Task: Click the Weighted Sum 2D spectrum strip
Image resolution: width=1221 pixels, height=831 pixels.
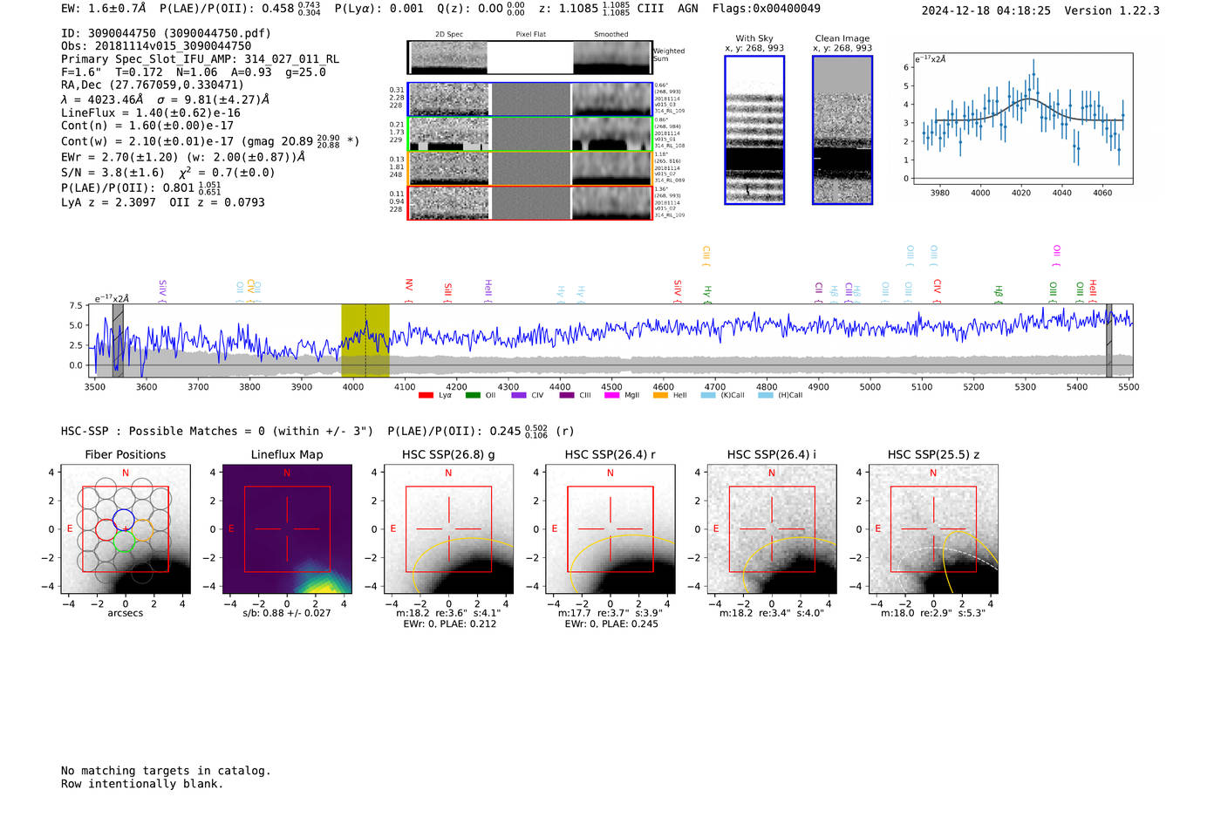Action: coord(529,58)
